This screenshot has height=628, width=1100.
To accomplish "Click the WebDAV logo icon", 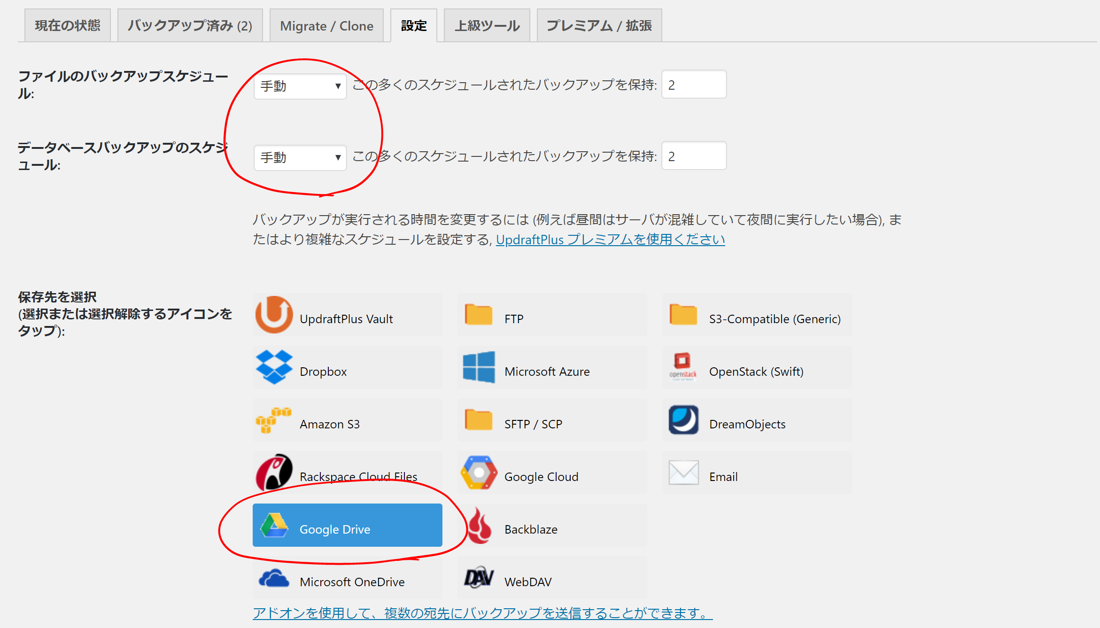I will click(479, 578).
